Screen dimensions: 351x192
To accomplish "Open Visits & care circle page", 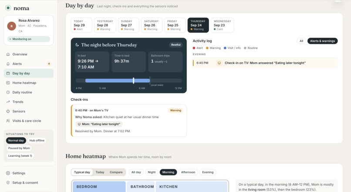I will click(x=29, y=121).
